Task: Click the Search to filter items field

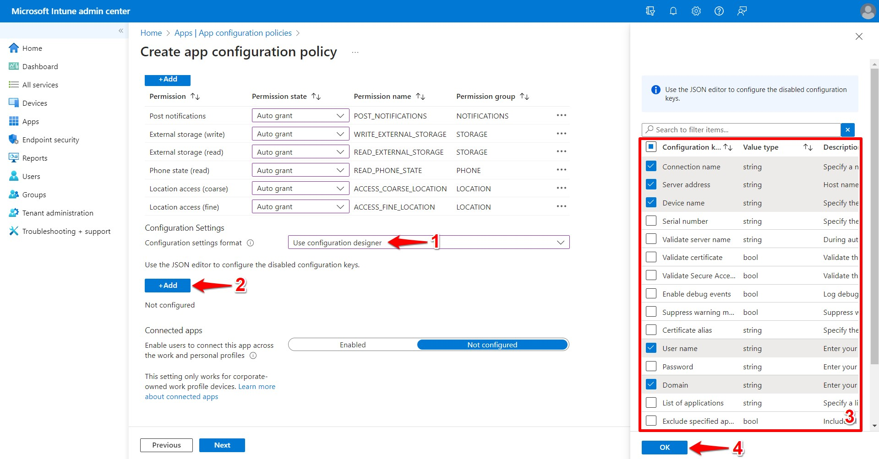Action: click(741, 130)
